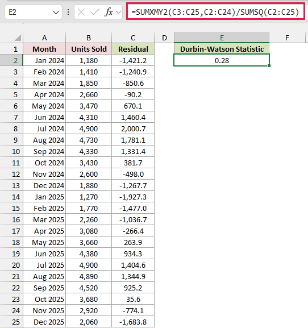Click the Jun 2024 cell
308x328 pixels.
[x=44, y=117]
